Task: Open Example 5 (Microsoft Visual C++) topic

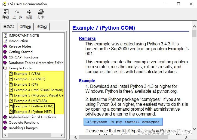Action: [39, 95]
